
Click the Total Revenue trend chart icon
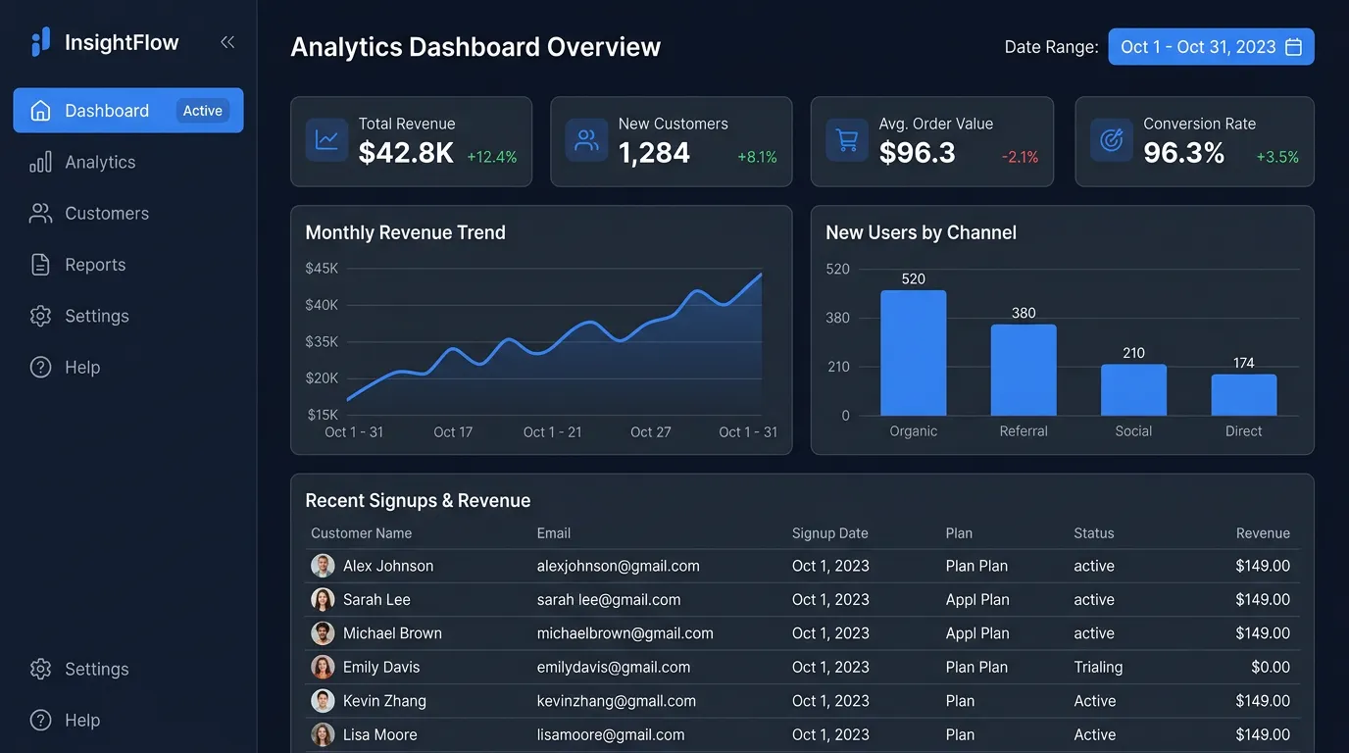click(326, 140)
